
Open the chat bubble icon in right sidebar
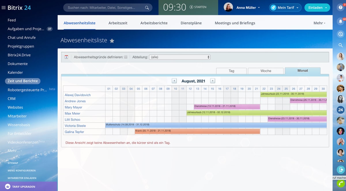(341, 34)
